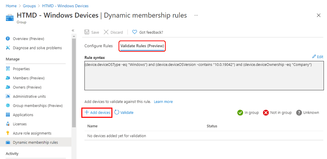Click the Discard X icon

[x=106, y=32]
